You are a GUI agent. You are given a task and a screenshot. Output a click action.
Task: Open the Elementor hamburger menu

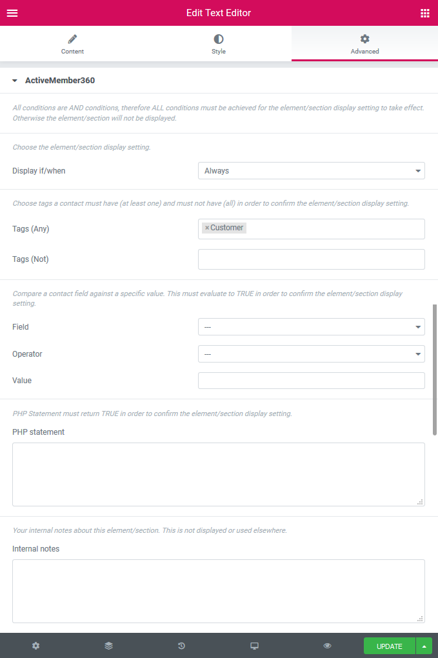pyautogui.click(x=12, y=13)
